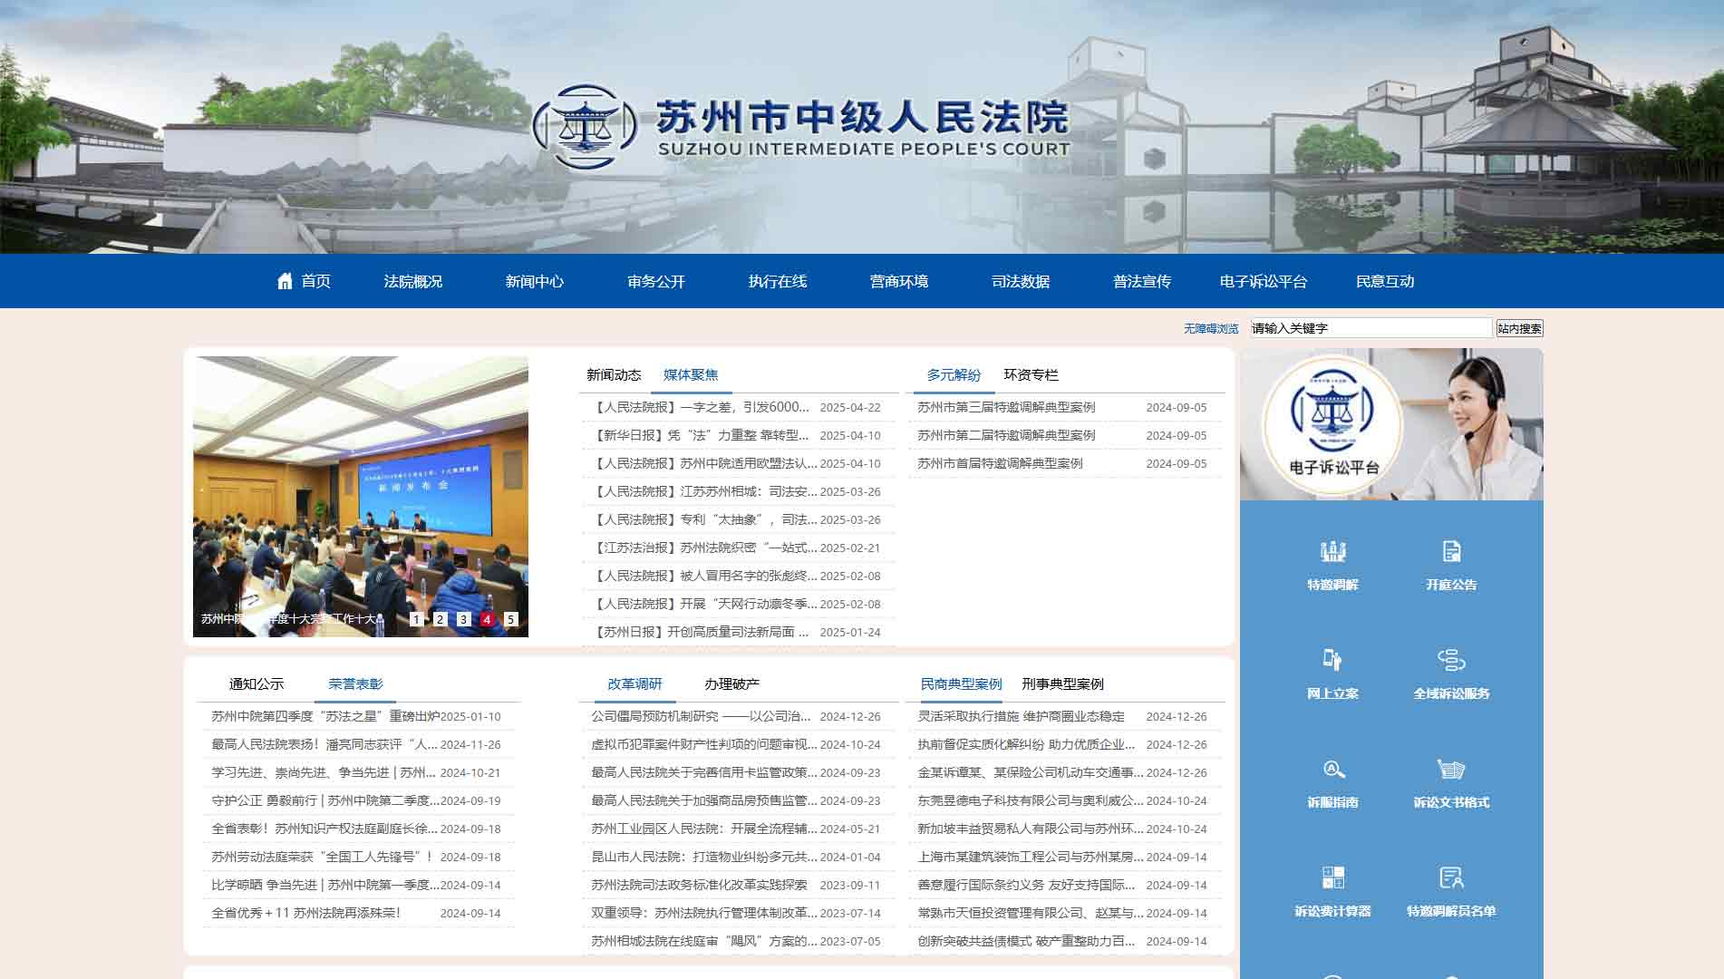The height and width of the screenshot is (979, 1724).
Task: Switch to the 多元解纷 tab
Action: (954, 374)
